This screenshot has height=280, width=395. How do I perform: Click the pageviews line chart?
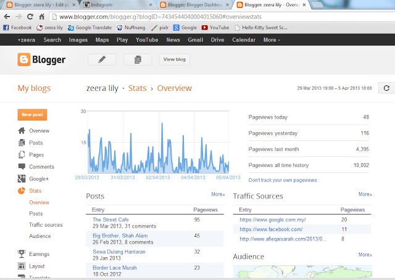coord(158,142)
